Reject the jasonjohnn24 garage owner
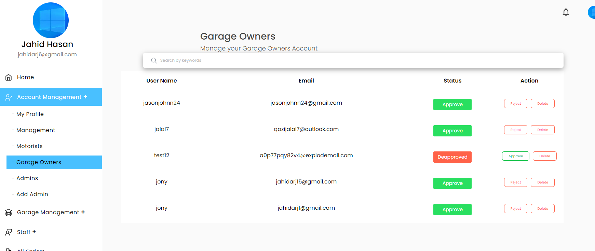The image size is (595, 251). pos(515,103)
